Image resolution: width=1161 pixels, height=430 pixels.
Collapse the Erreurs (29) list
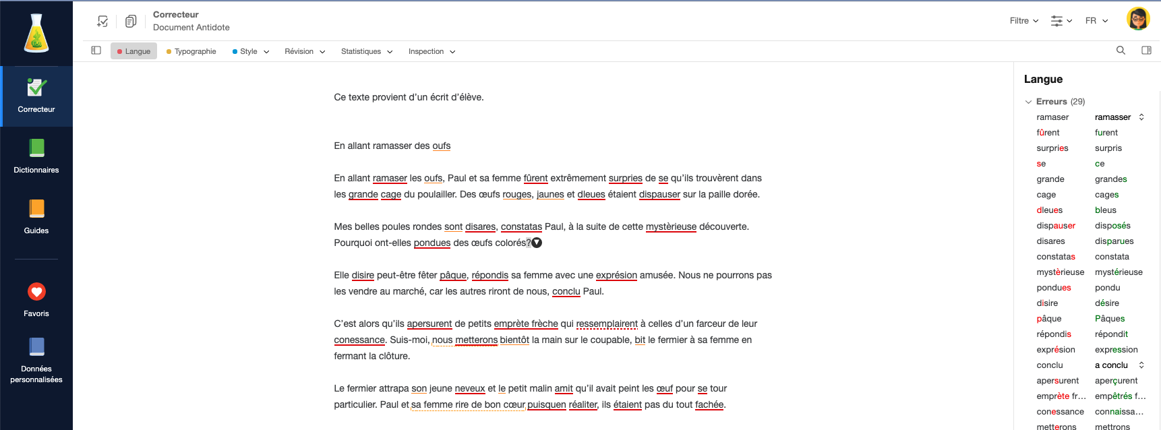point(1028,102)
